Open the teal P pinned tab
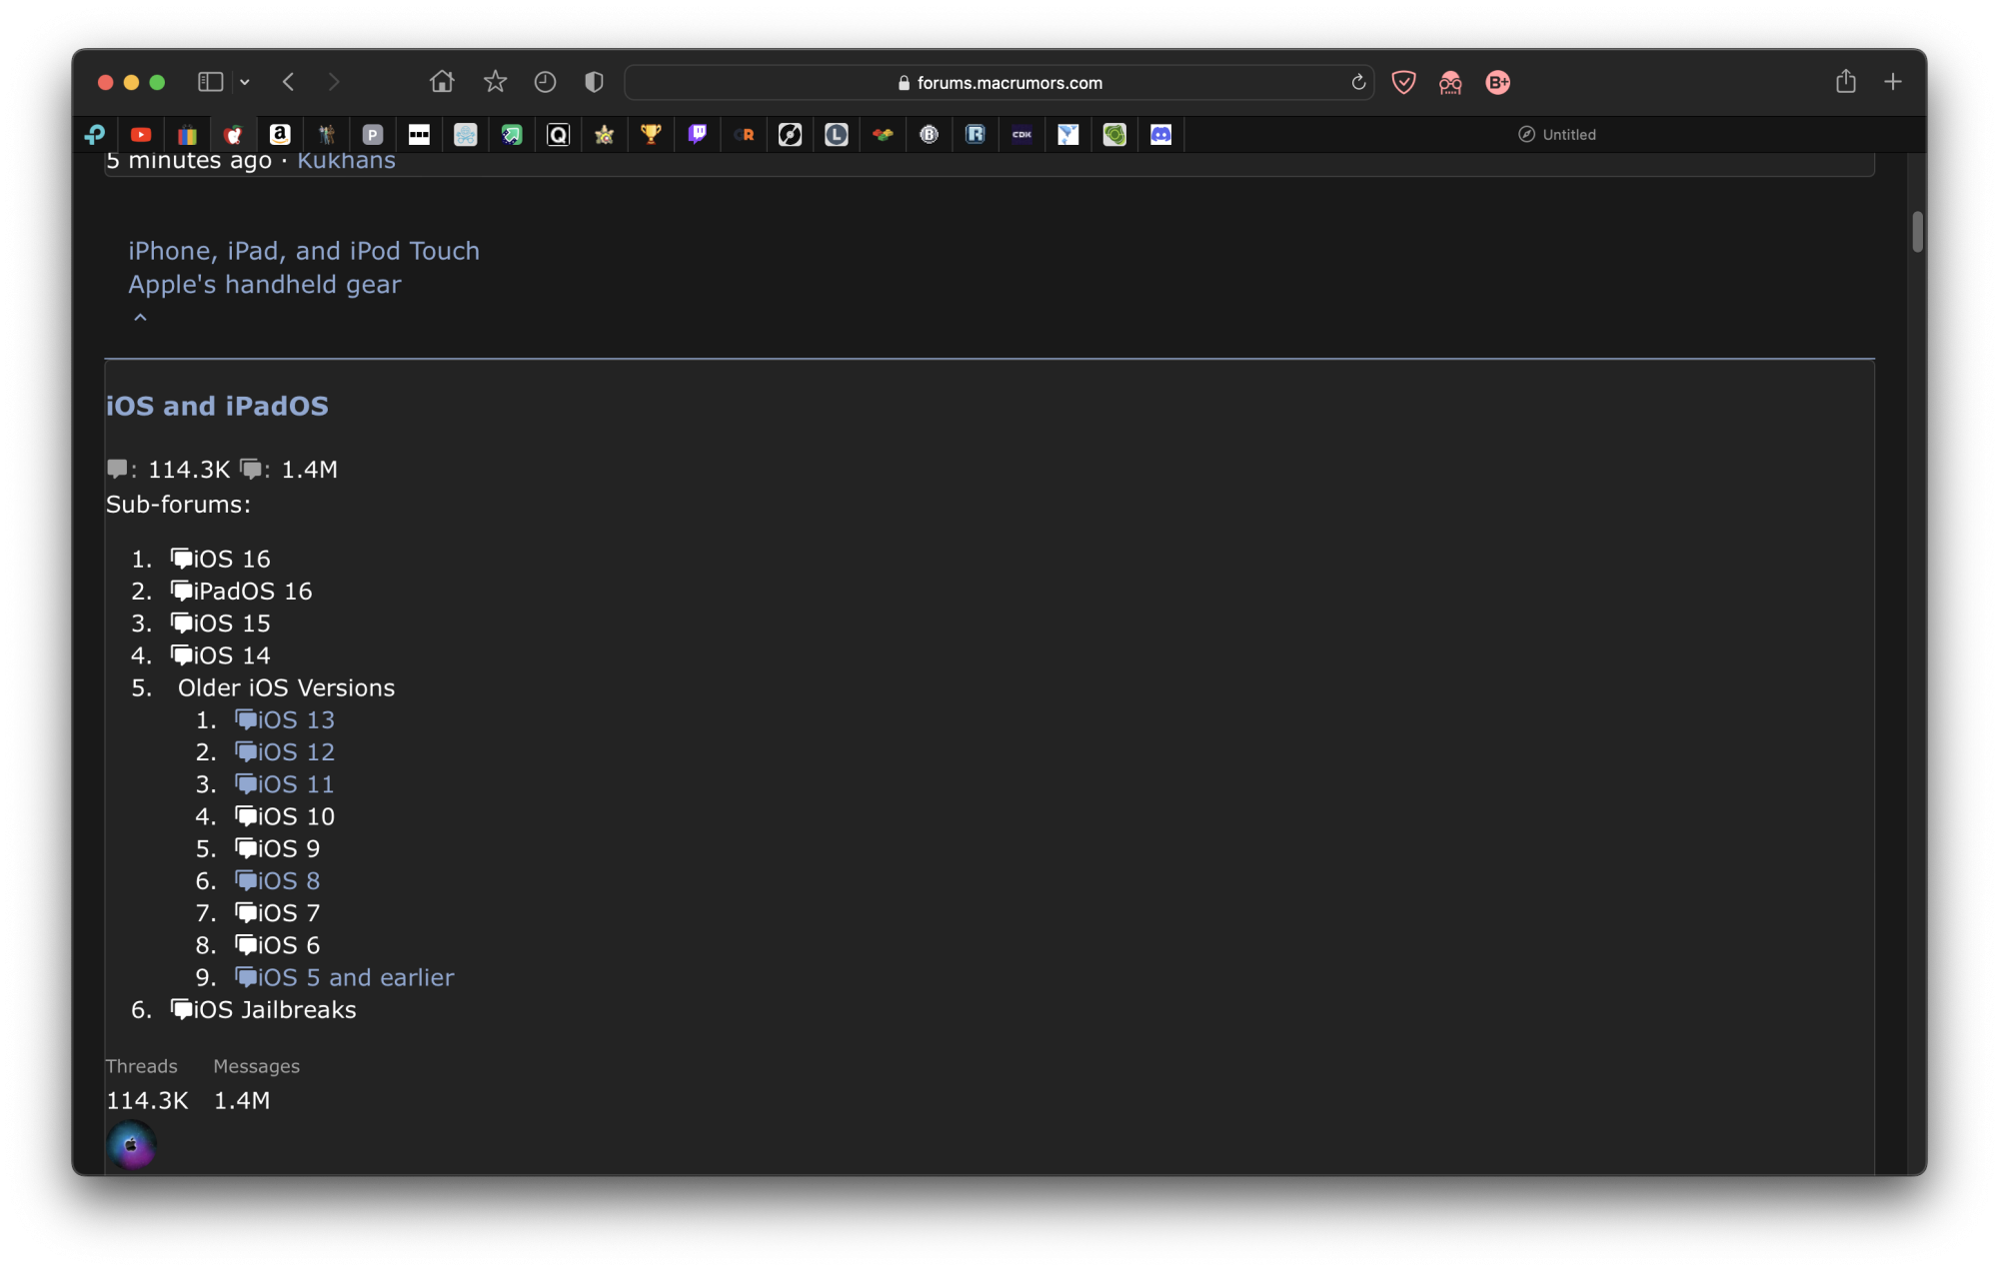 pos(95,135)
